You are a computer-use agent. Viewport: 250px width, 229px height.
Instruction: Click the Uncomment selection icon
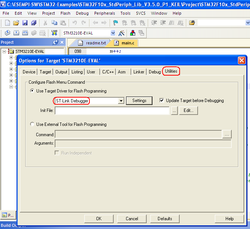[x=180, y=23]
